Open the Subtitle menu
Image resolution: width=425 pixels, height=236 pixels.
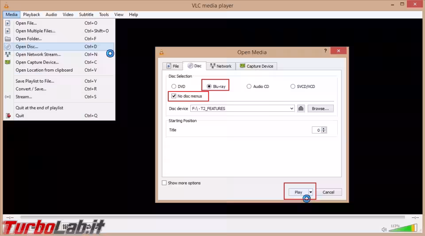(86, 15)
